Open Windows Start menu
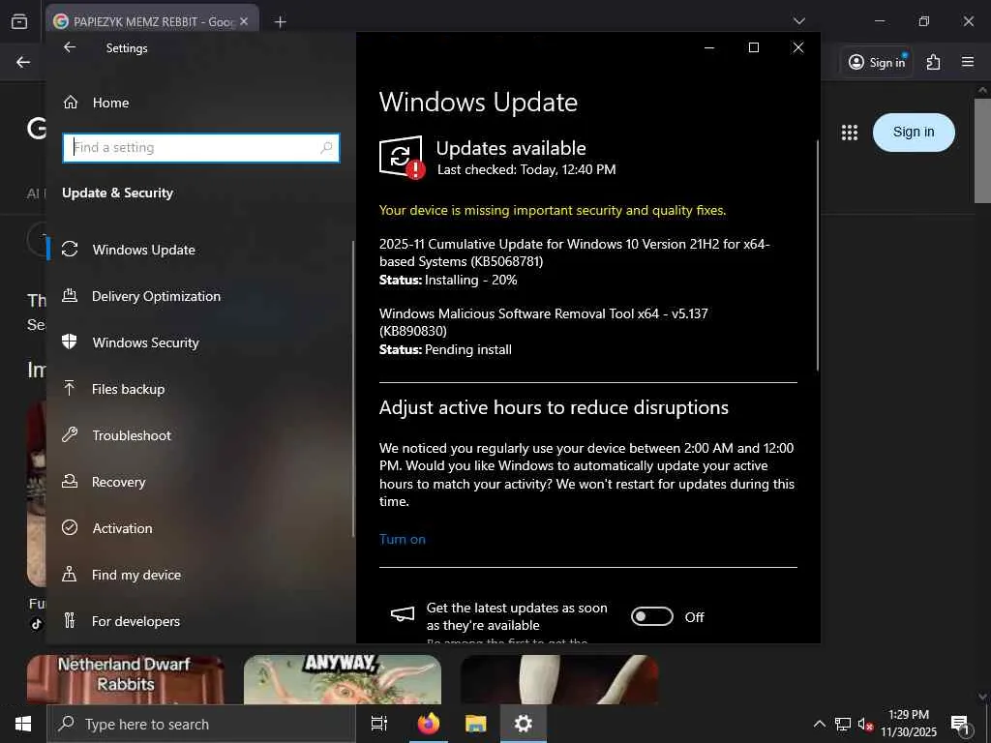991x743 pixels. tap(23, 724)
